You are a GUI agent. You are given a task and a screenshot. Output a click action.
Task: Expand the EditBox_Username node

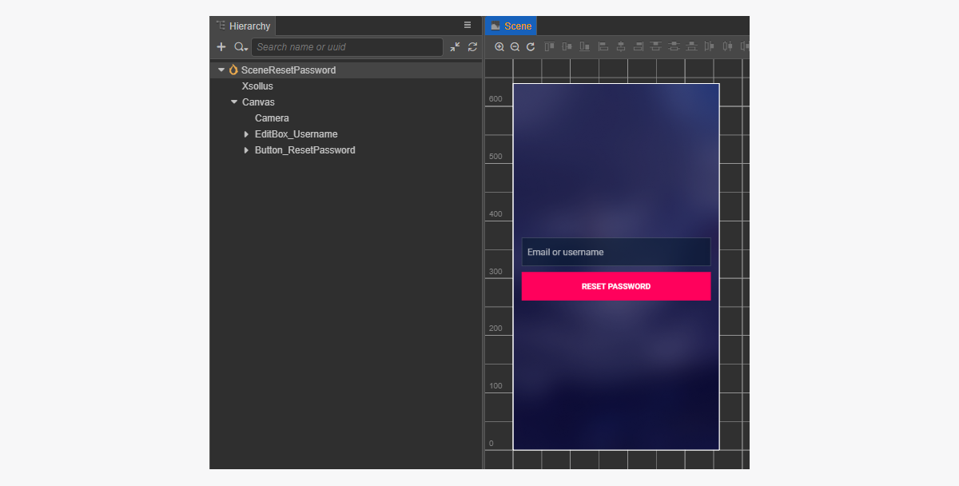[247, 134]
